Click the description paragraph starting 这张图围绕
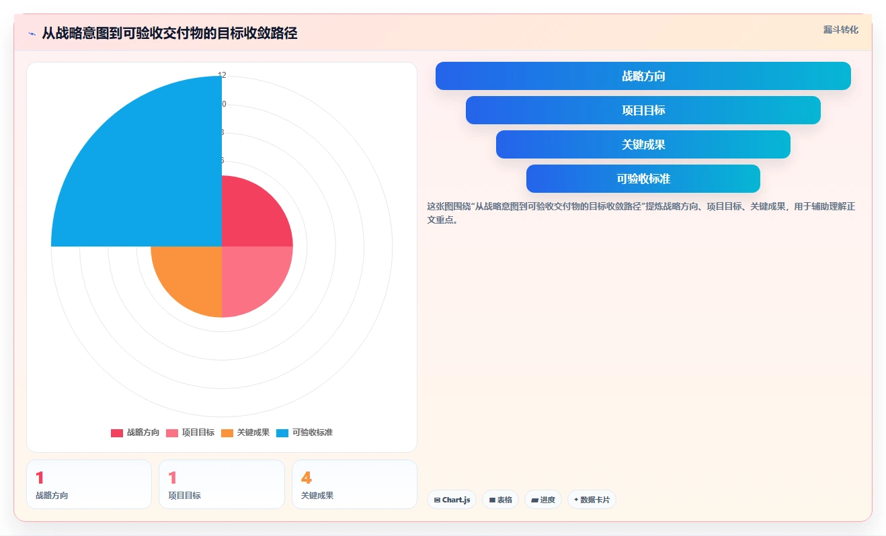The image size is (886, 536). pos(641,213)
